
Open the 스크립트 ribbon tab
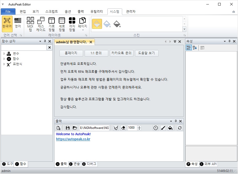(52, 12)
